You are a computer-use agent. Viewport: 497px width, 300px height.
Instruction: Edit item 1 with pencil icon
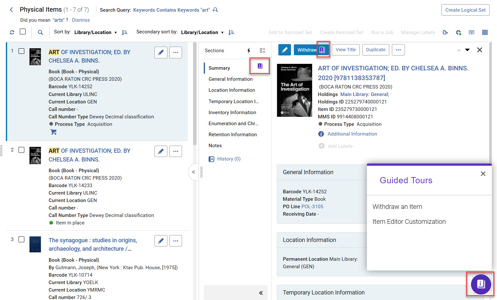pyautogui.click(x=161, y=53)
